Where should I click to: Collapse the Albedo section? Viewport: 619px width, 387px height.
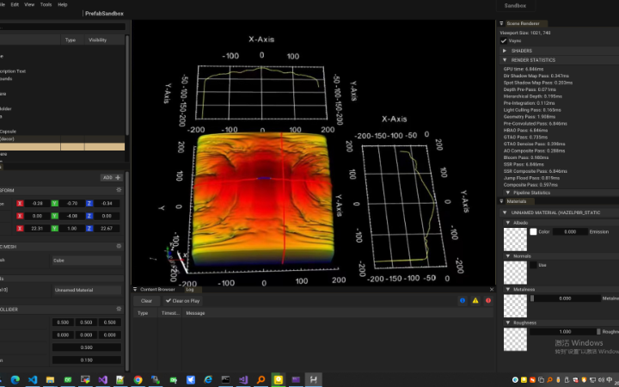(x=508, y=223)
